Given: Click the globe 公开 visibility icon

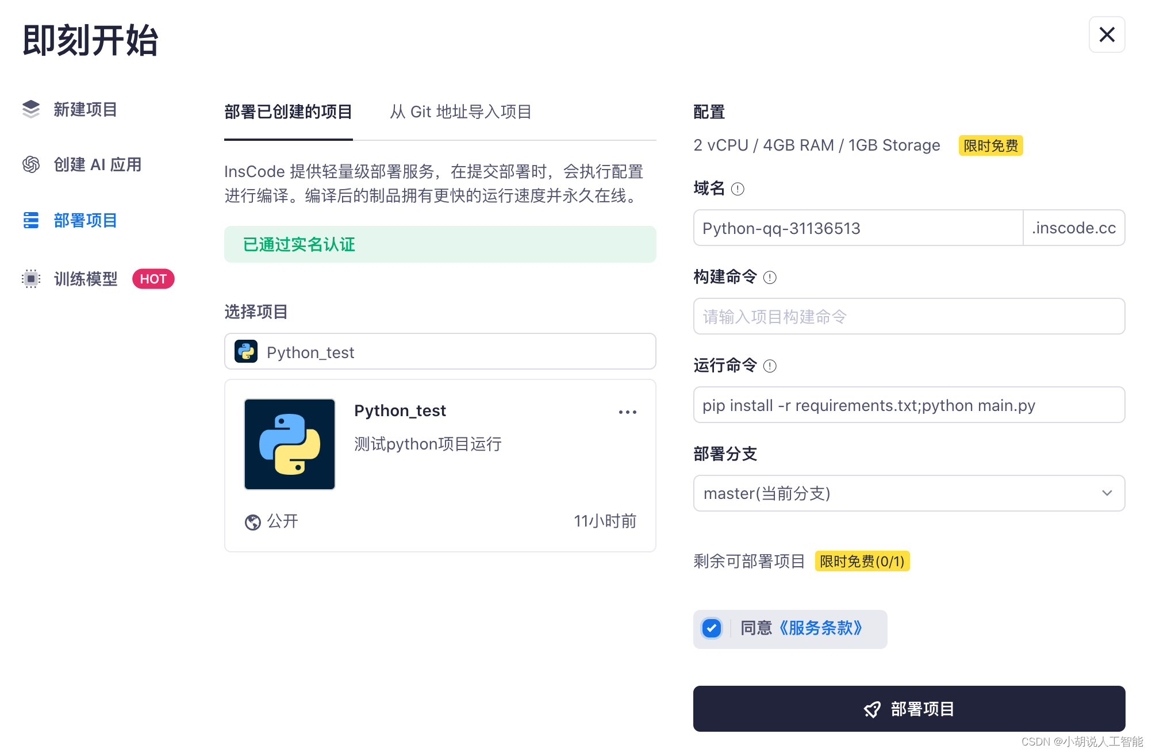Looking at the screenshot, I should [x=253, y=522].
